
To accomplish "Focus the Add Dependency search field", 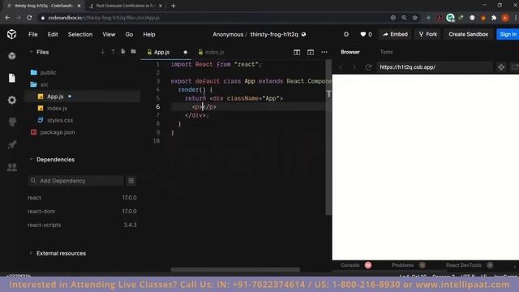I will point(75,181).
